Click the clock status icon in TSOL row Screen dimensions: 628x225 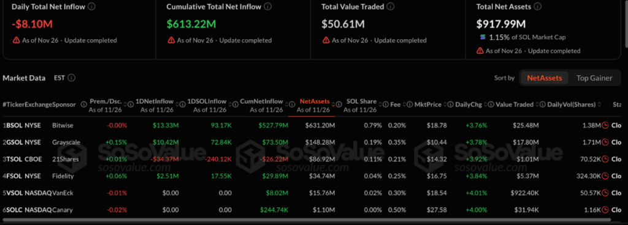click(605, 159)
